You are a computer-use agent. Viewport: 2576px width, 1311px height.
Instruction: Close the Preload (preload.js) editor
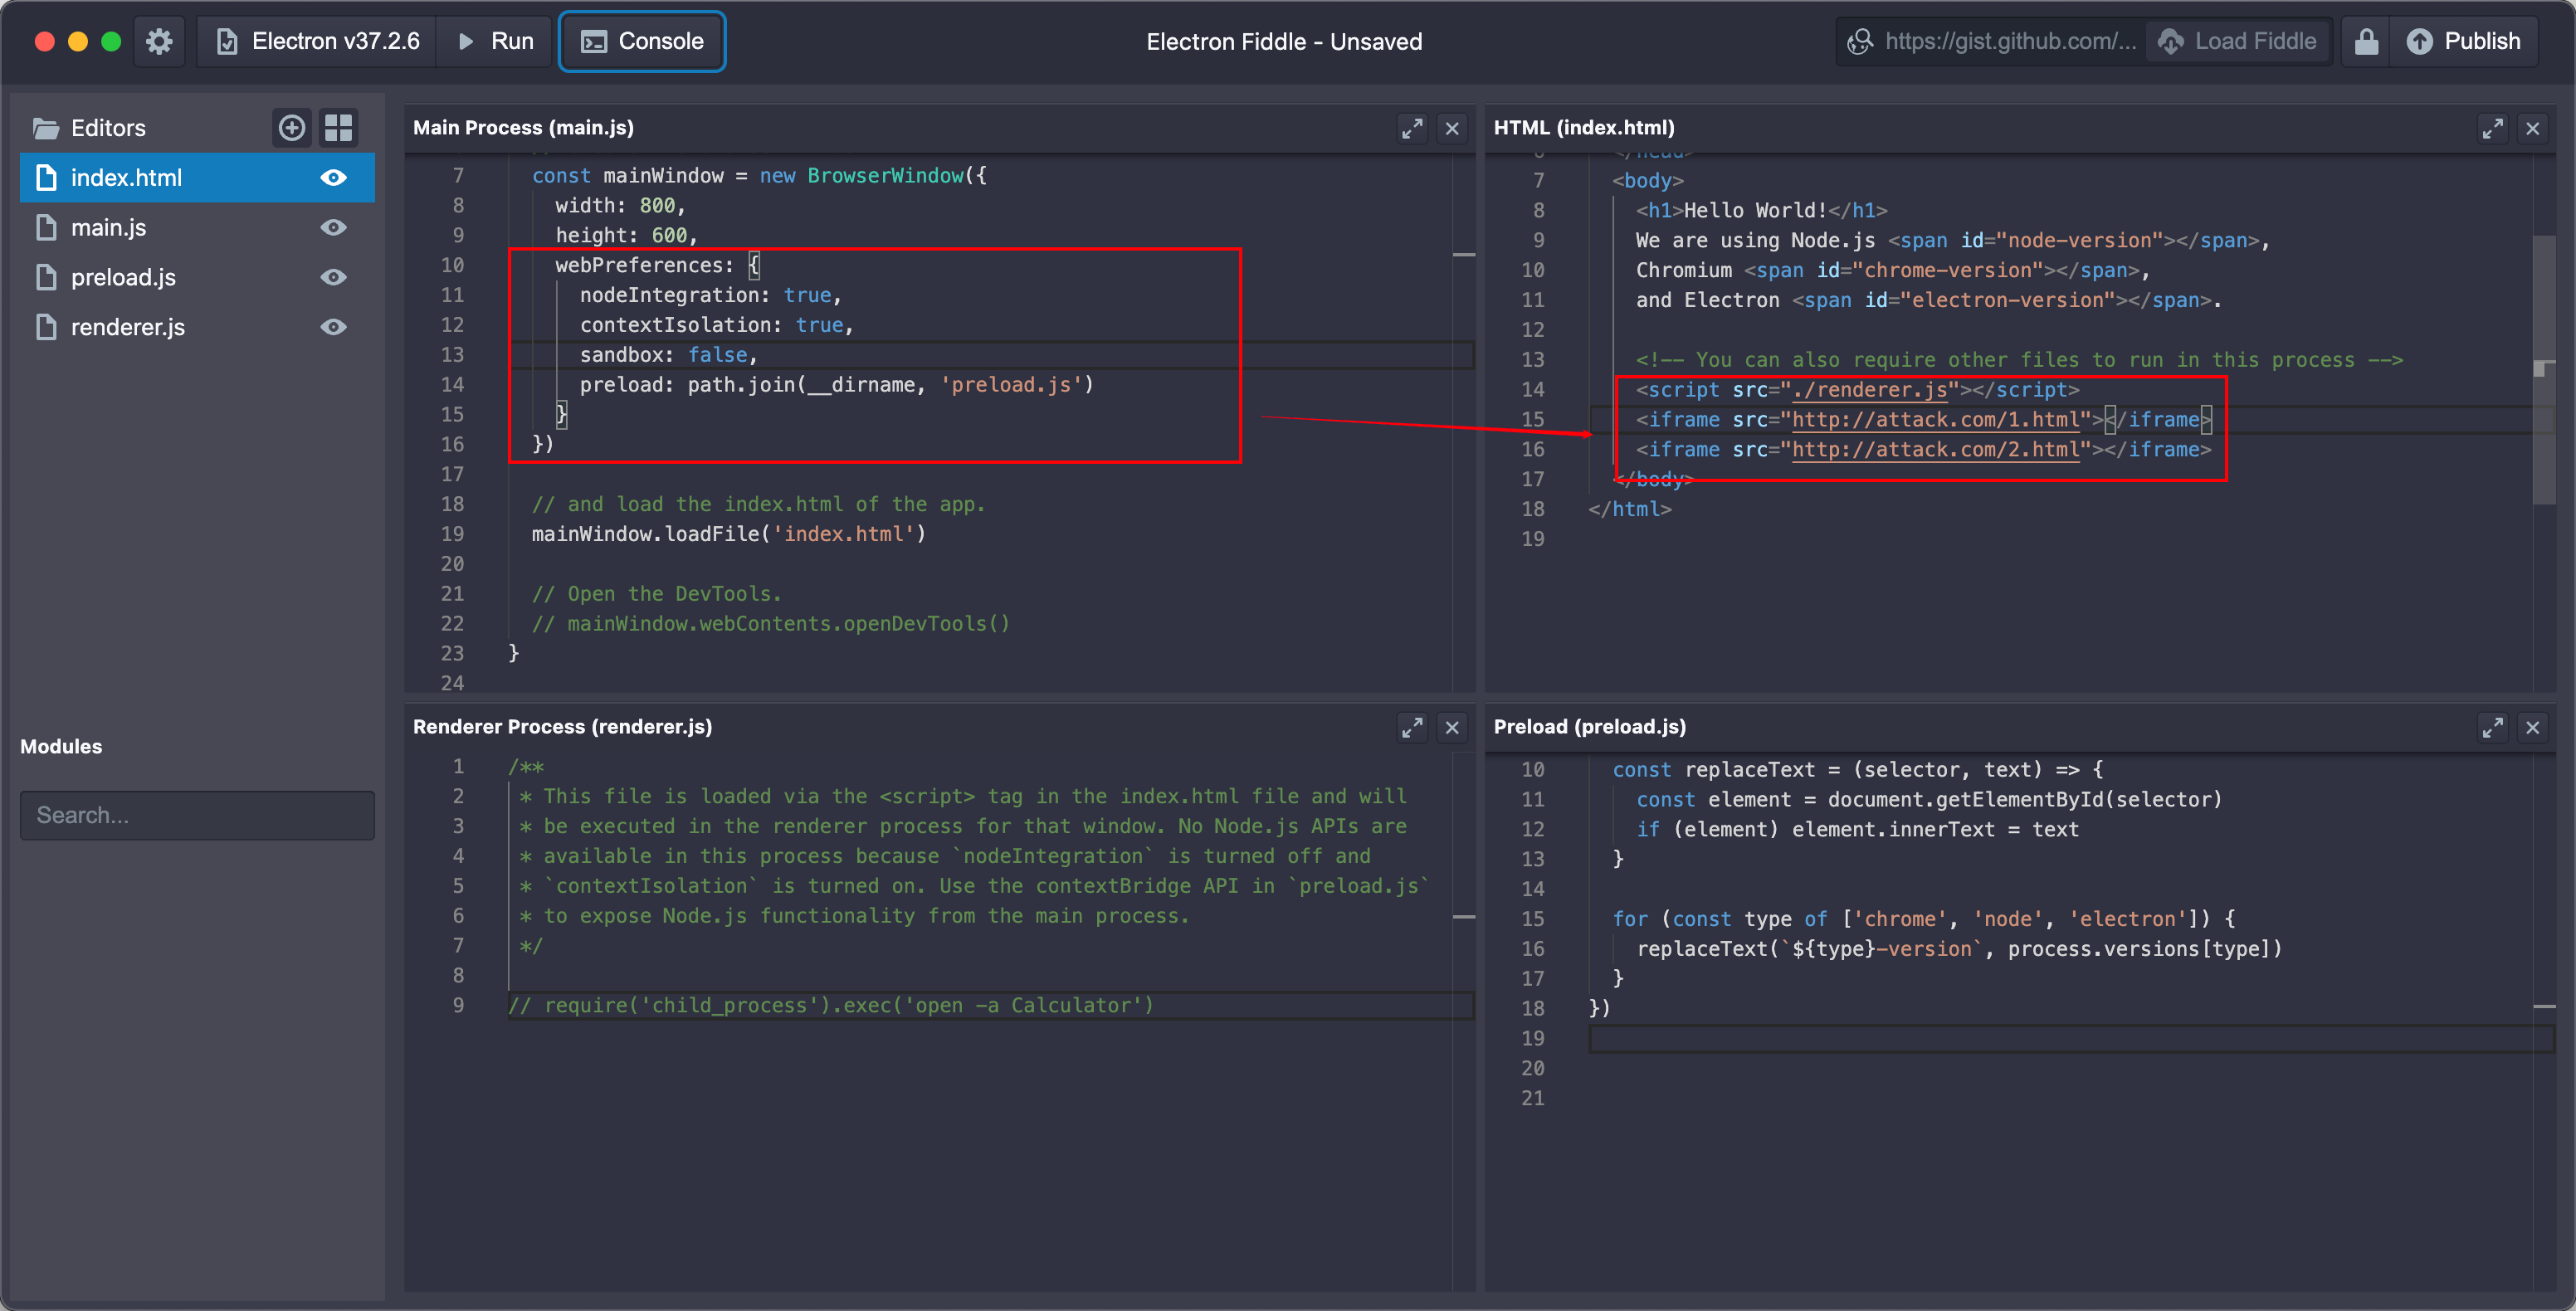click(x=2532, y=728)
